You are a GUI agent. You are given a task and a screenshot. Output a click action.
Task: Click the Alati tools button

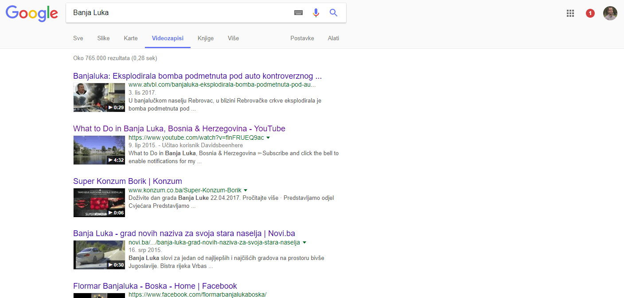(x=333, y=38)
